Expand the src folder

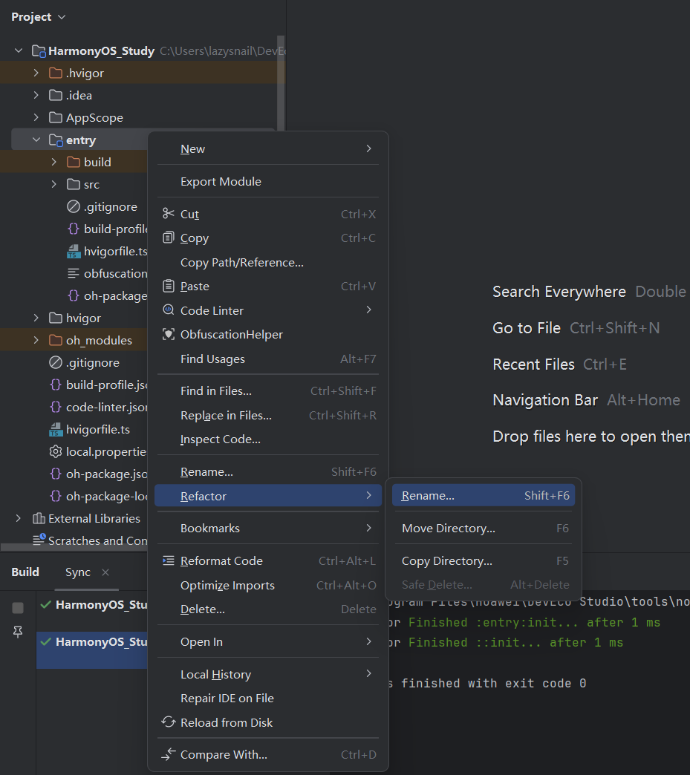pos(54,184)
